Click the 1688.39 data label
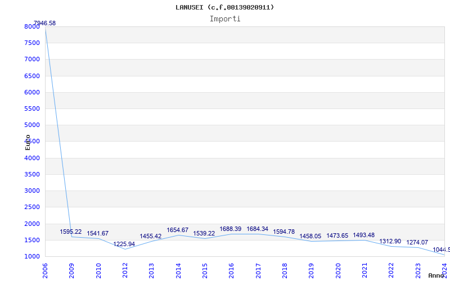Screen dimensions: 450x281 point(231,229)
